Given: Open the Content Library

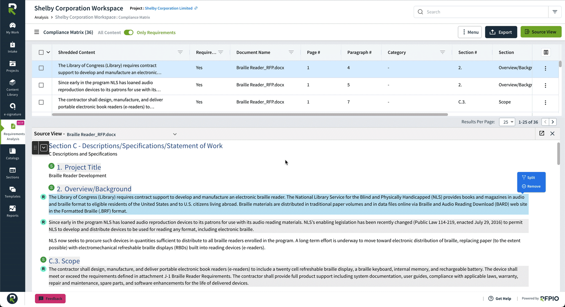Looking at the screenshot, I should [x=12, y=88].
